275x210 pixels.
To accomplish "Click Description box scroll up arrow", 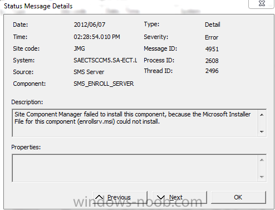I will pyautogui.click(x=262, y=115).
